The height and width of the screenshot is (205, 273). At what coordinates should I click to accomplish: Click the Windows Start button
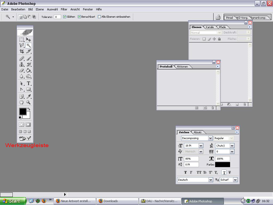(x=13, y=201)
